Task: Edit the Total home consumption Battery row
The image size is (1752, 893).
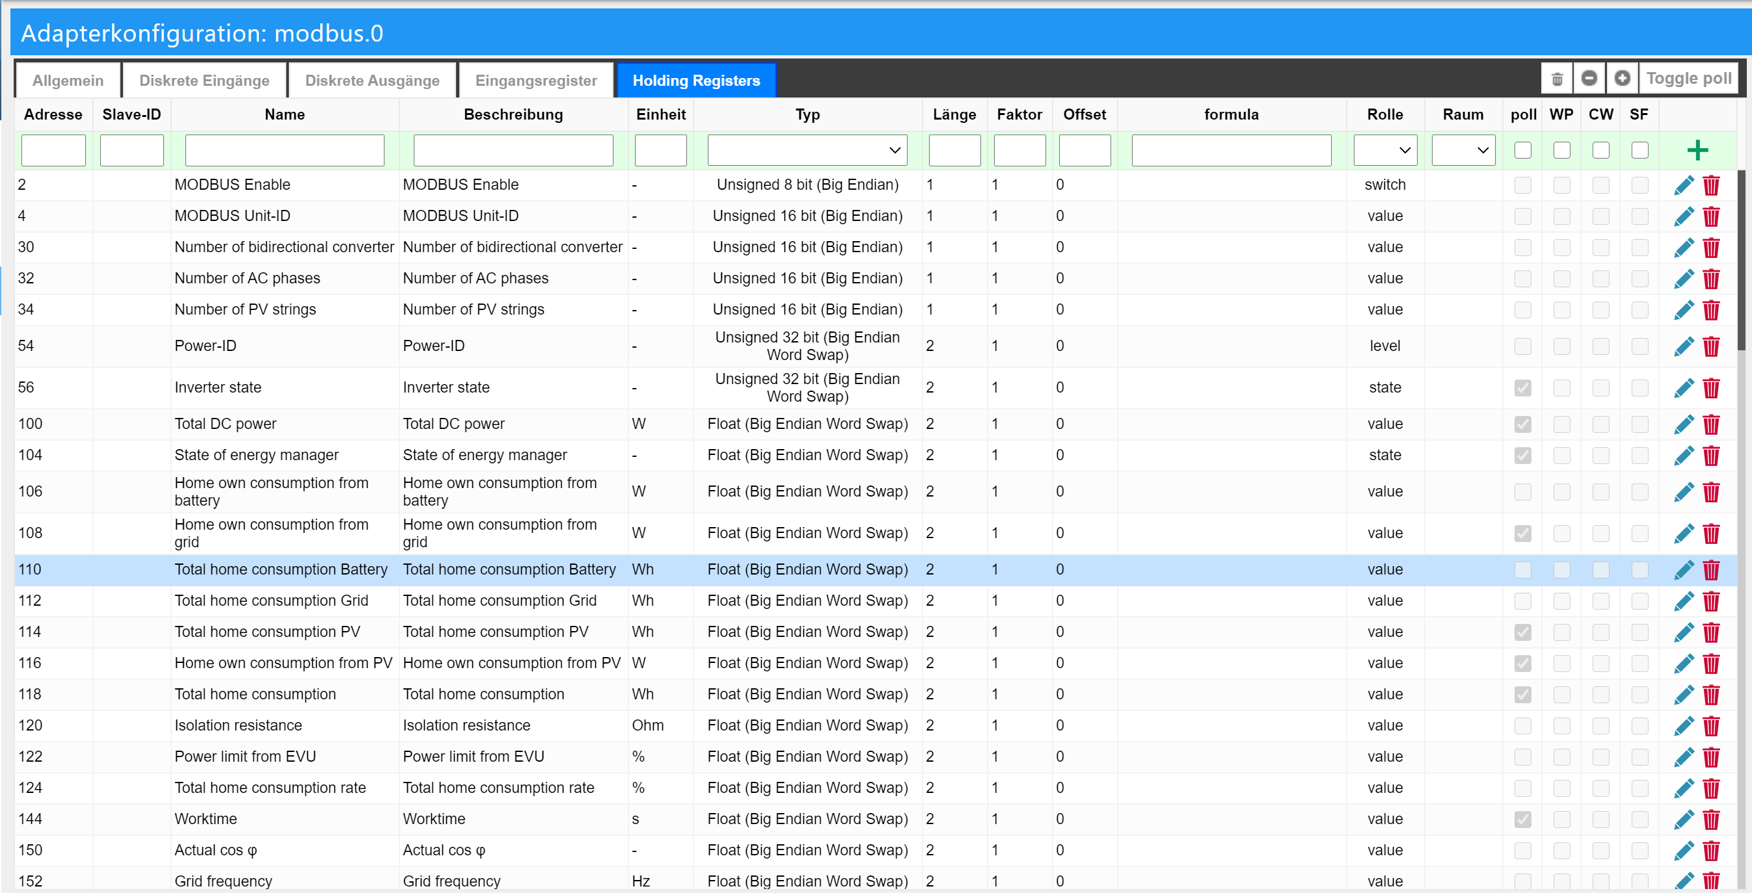Action: point(1684,570)
